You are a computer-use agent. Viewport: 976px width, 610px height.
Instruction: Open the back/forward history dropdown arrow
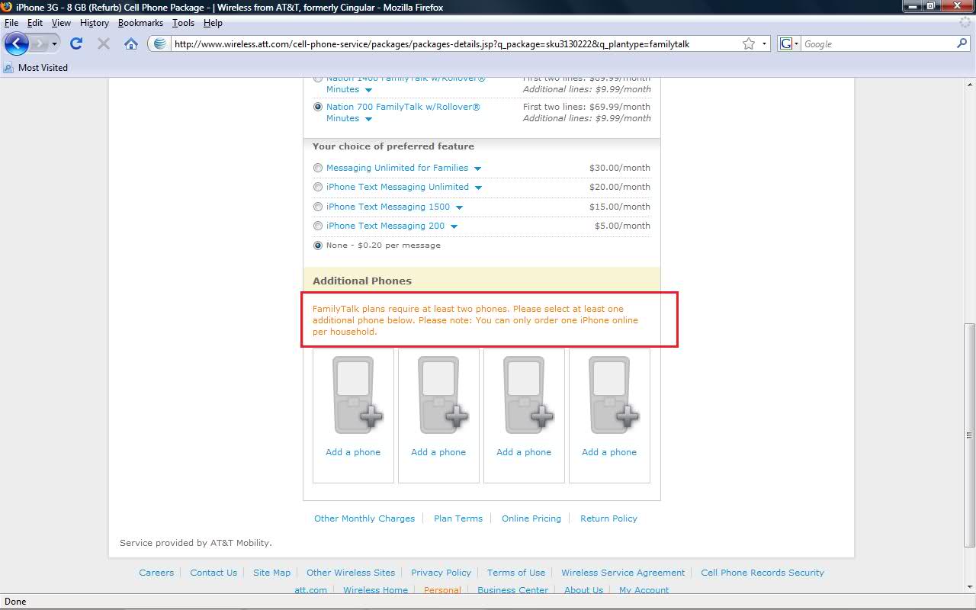point(54,43)
